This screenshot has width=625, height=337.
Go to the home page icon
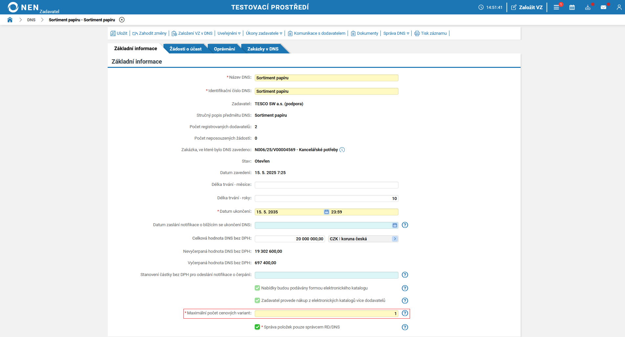[10, 20]
